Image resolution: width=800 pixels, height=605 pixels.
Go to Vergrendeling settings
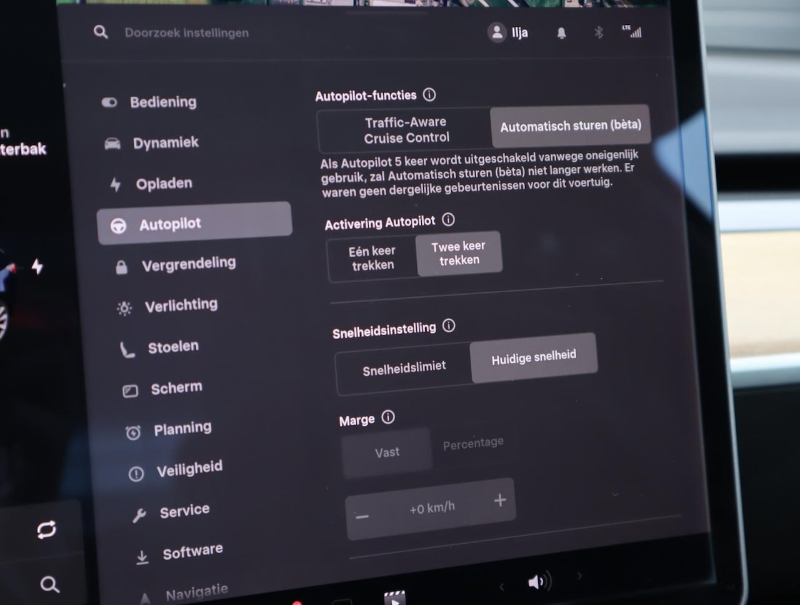click(188, 264)
